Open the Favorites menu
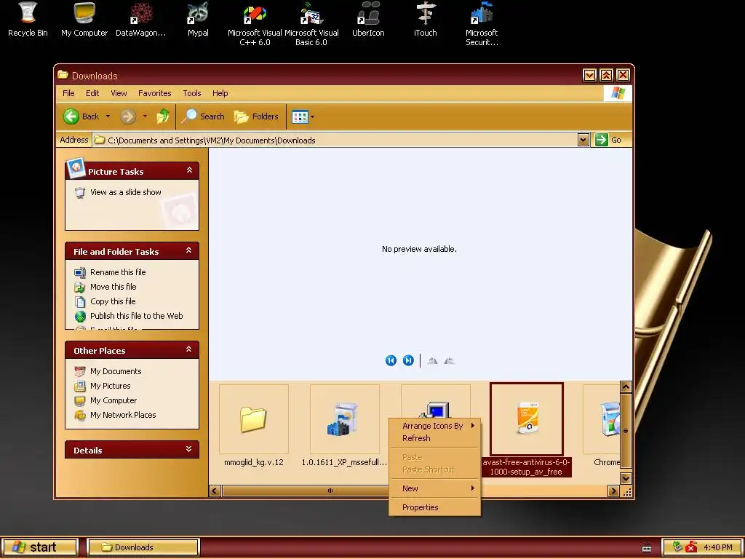Screen dimensions: 745x559 pos(154,93)
